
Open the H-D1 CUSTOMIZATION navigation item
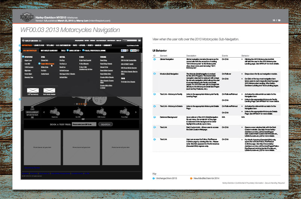coord(63,45)
